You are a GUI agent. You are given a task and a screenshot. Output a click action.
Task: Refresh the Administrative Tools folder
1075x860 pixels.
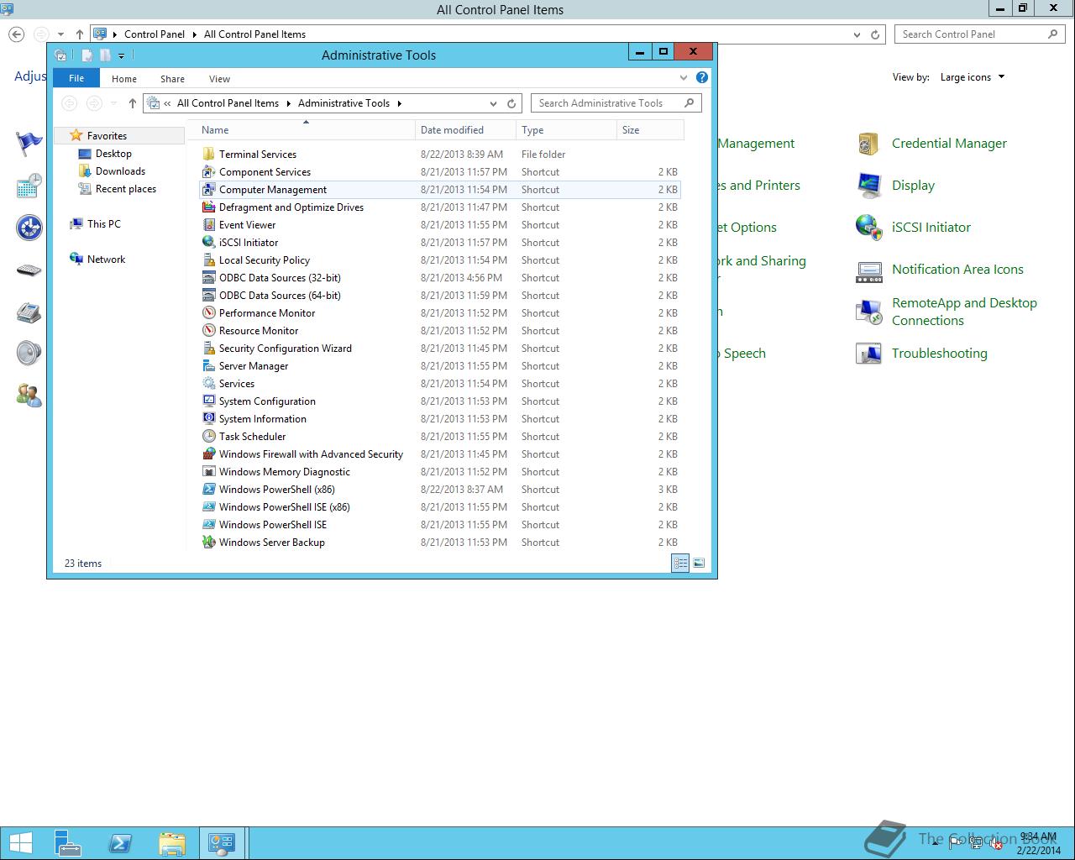click(x=511, y=103)
